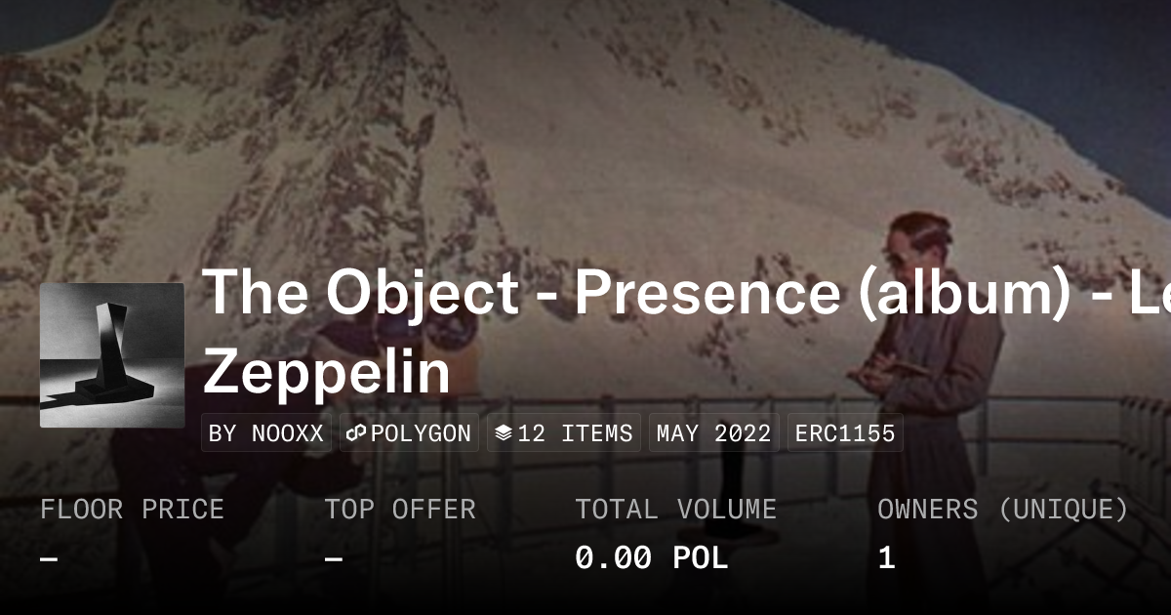1171x615 pixels.
Task: Click the MAY 2022 creation date badge
Action: [714, 433]
